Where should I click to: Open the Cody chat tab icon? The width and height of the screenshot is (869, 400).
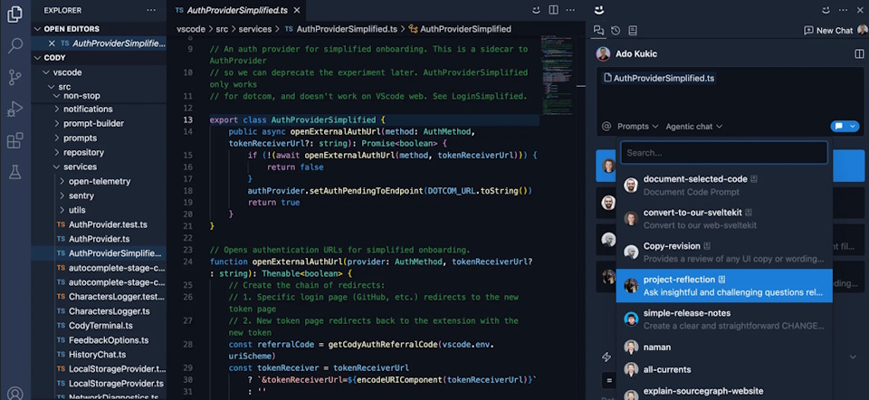point(598,31)
